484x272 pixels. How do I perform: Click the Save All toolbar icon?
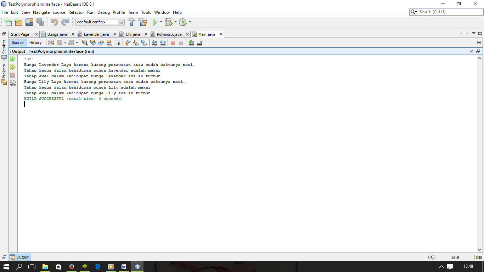point(40,22)
